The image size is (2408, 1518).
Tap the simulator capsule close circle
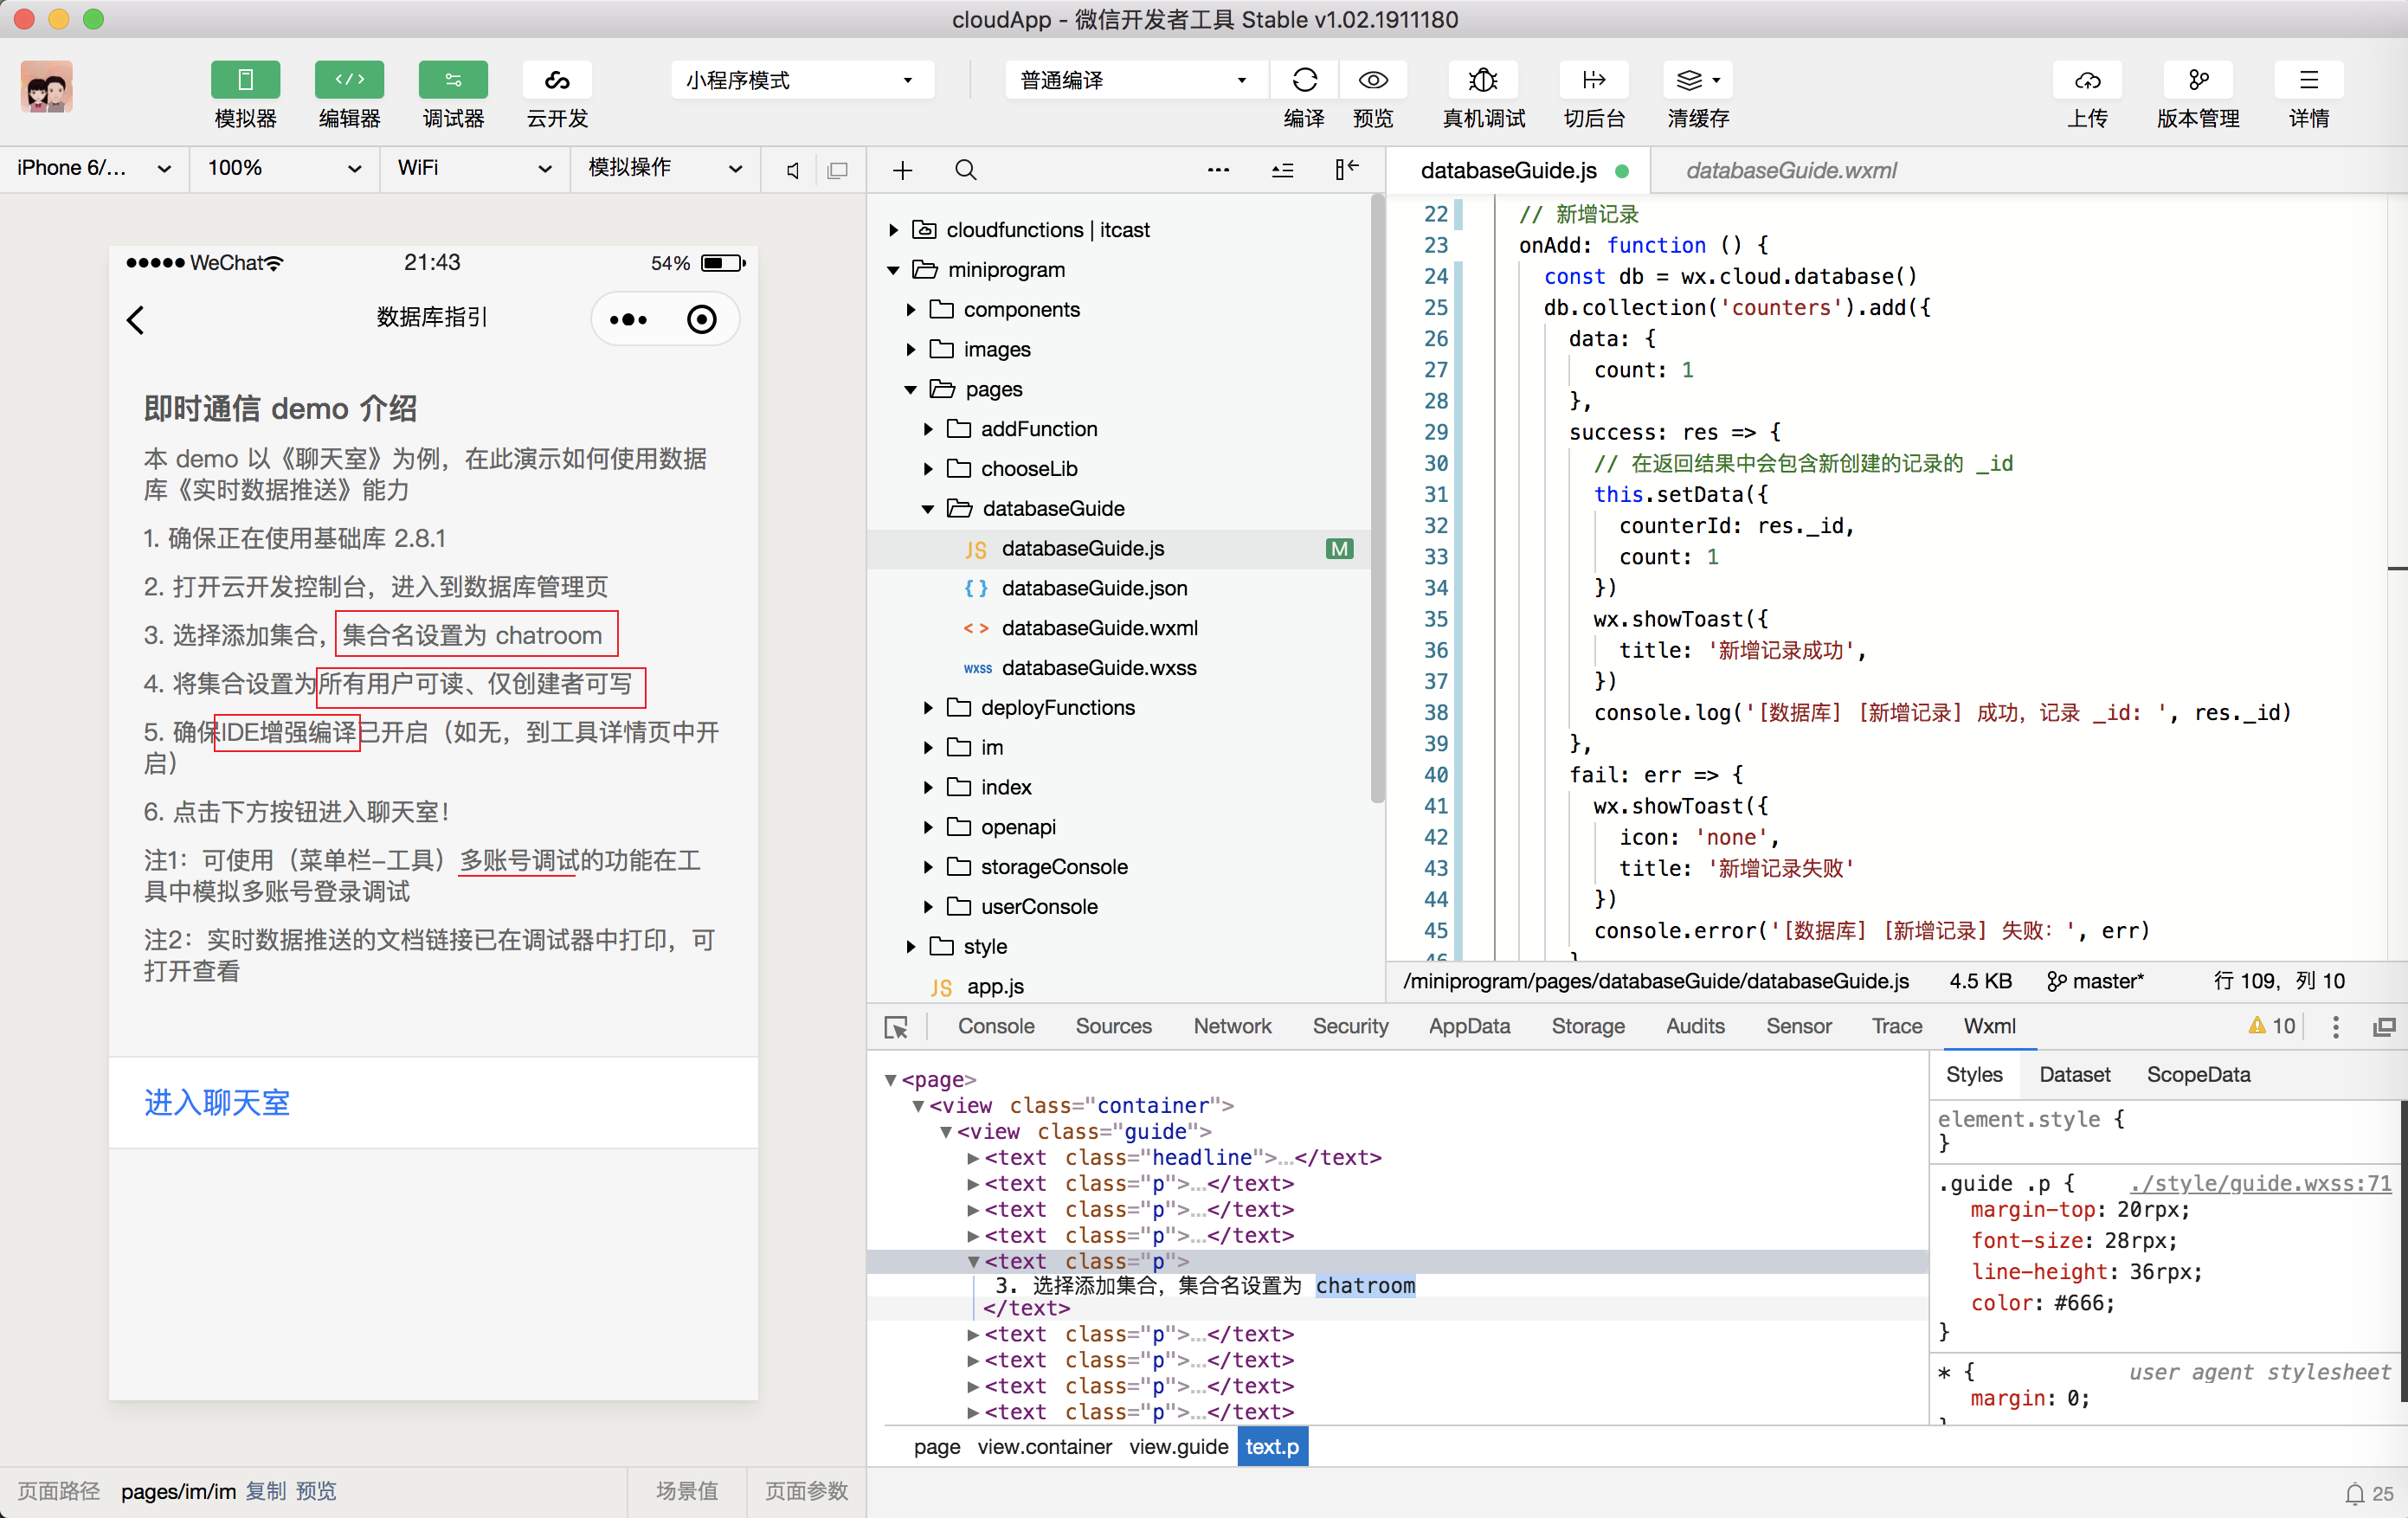pos(702,319)
